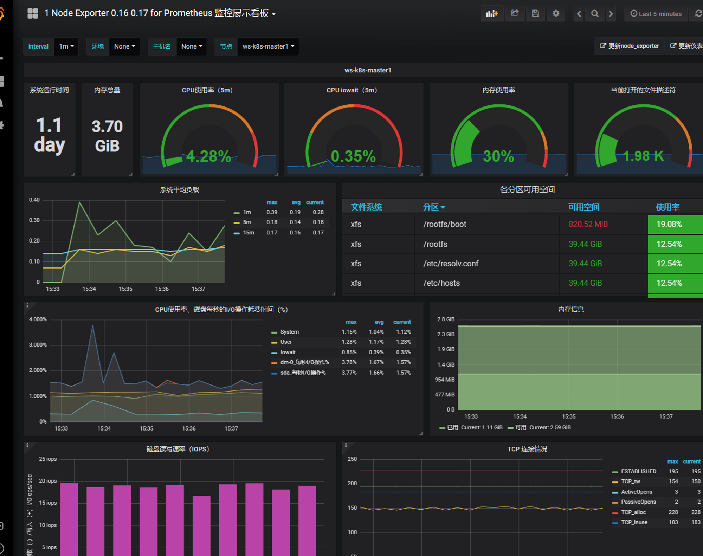
Task: Shift time range forward arrow
Action: pos(611,14)
